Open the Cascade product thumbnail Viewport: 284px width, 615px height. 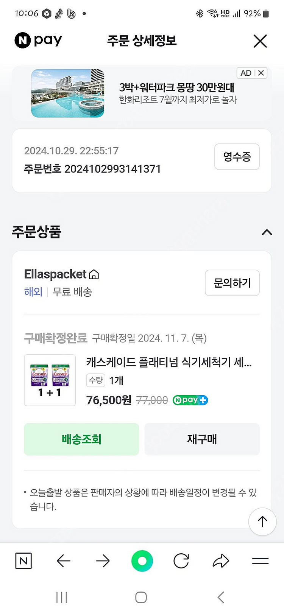(50, 380)
